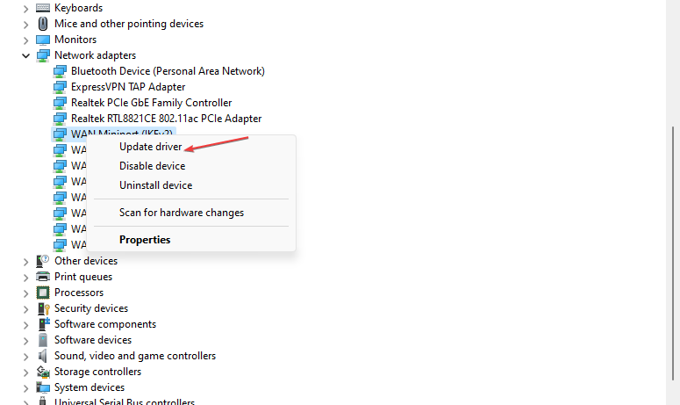
Task: Click the Print queues printer icon
Action: click(x=42, y=277)
